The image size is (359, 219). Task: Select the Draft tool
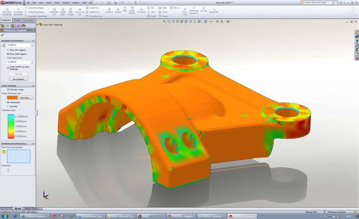pos(151,16)
